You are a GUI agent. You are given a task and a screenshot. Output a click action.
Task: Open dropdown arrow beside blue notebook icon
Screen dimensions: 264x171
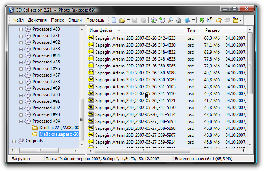pos(194,20)
